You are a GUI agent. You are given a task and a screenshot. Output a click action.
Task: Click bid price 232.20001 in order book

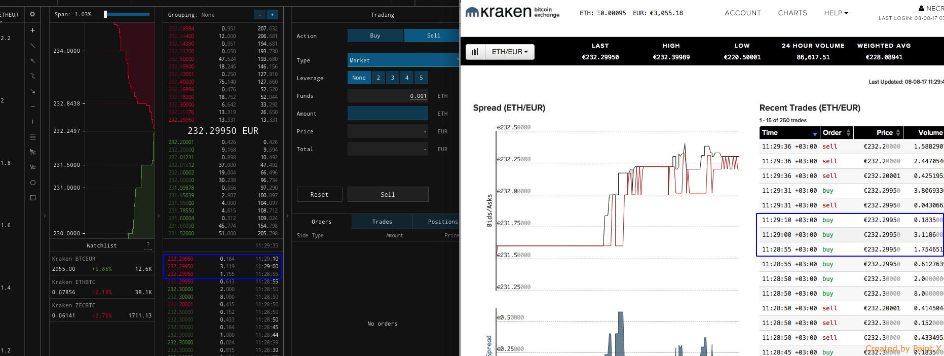tap(181, 142)
